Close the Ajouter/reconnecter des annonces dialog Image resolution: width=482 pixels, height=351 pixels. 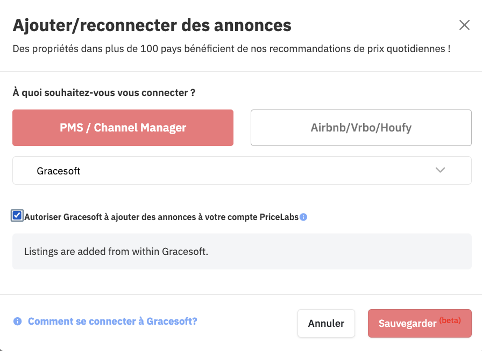(x=464, y=25)
